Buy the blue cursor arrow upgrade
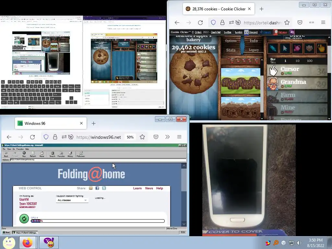Screen dimensions: 332x249 (x=285, y=49)
